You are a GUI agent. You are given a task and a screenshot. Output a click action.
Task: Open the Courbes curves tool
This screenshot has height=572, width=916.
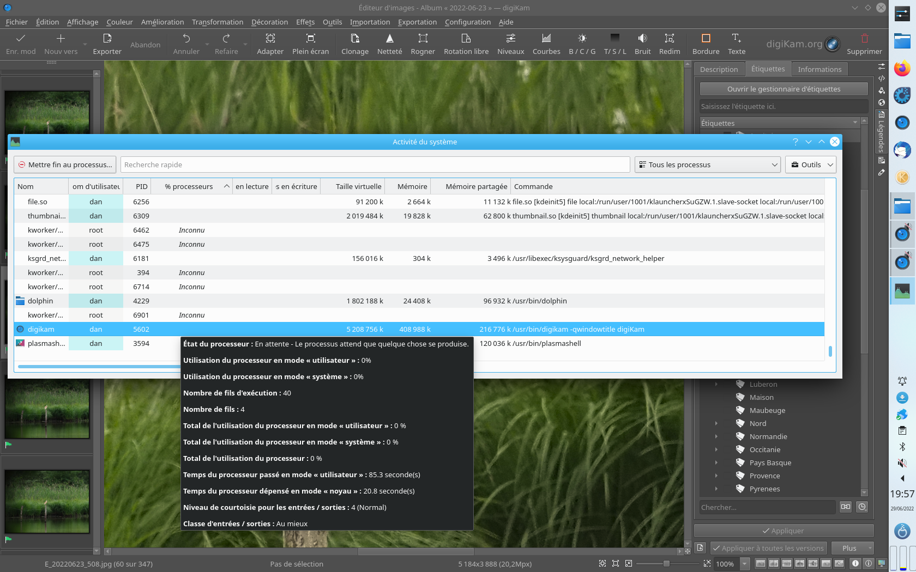546,44
